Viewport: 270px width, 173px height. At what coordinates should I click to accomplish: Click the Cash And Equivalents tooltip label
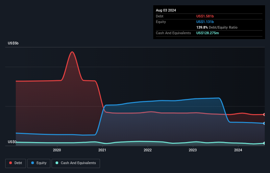173,33
